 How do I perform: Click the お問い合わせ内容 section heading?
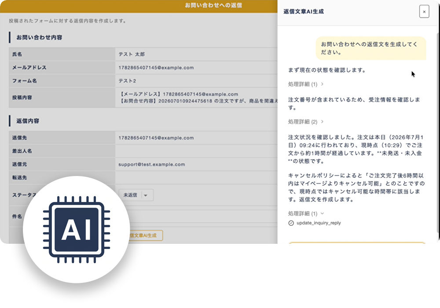coord(39,37)
